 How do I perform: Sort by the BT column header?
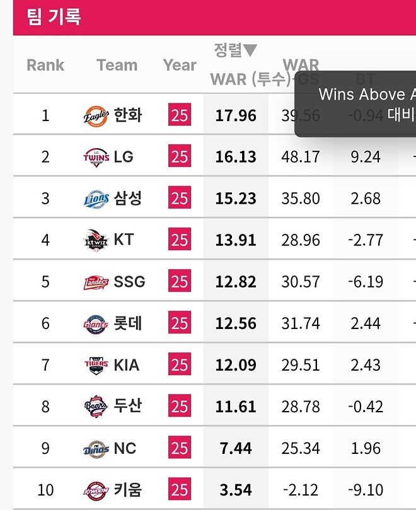click(x=366, y=79)
